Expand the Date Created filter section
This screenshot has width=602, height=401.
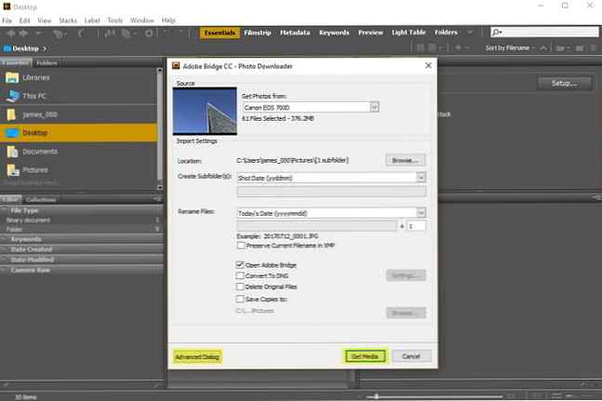pyautogui.click(x=5, y=249)
